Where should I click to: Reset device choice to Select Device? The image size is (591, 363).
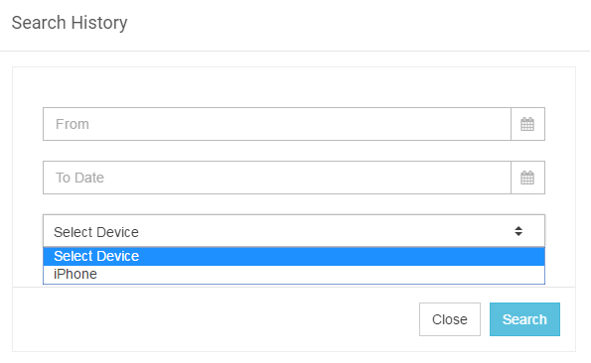coord(294,256)
